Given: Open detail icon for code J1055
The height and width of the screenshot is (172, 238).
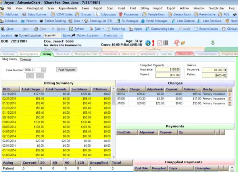Looking at the screenshot, I should click(x=230, y=104).
